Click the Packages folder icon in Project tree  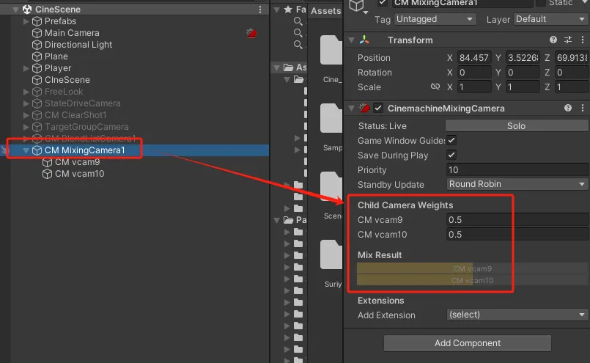point(289,220)
